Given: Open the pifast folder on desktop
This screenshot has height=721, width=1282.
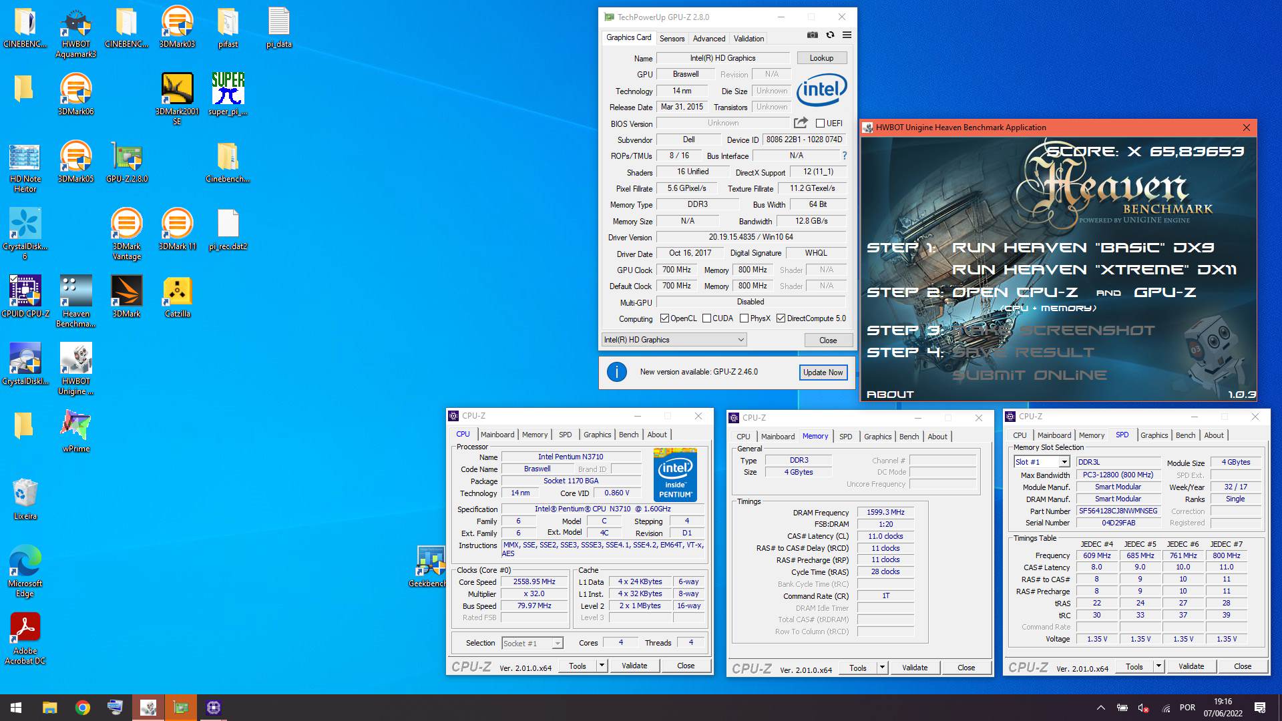Looking at the screenshot, I should pyautogui.click(x=228, y=27).
